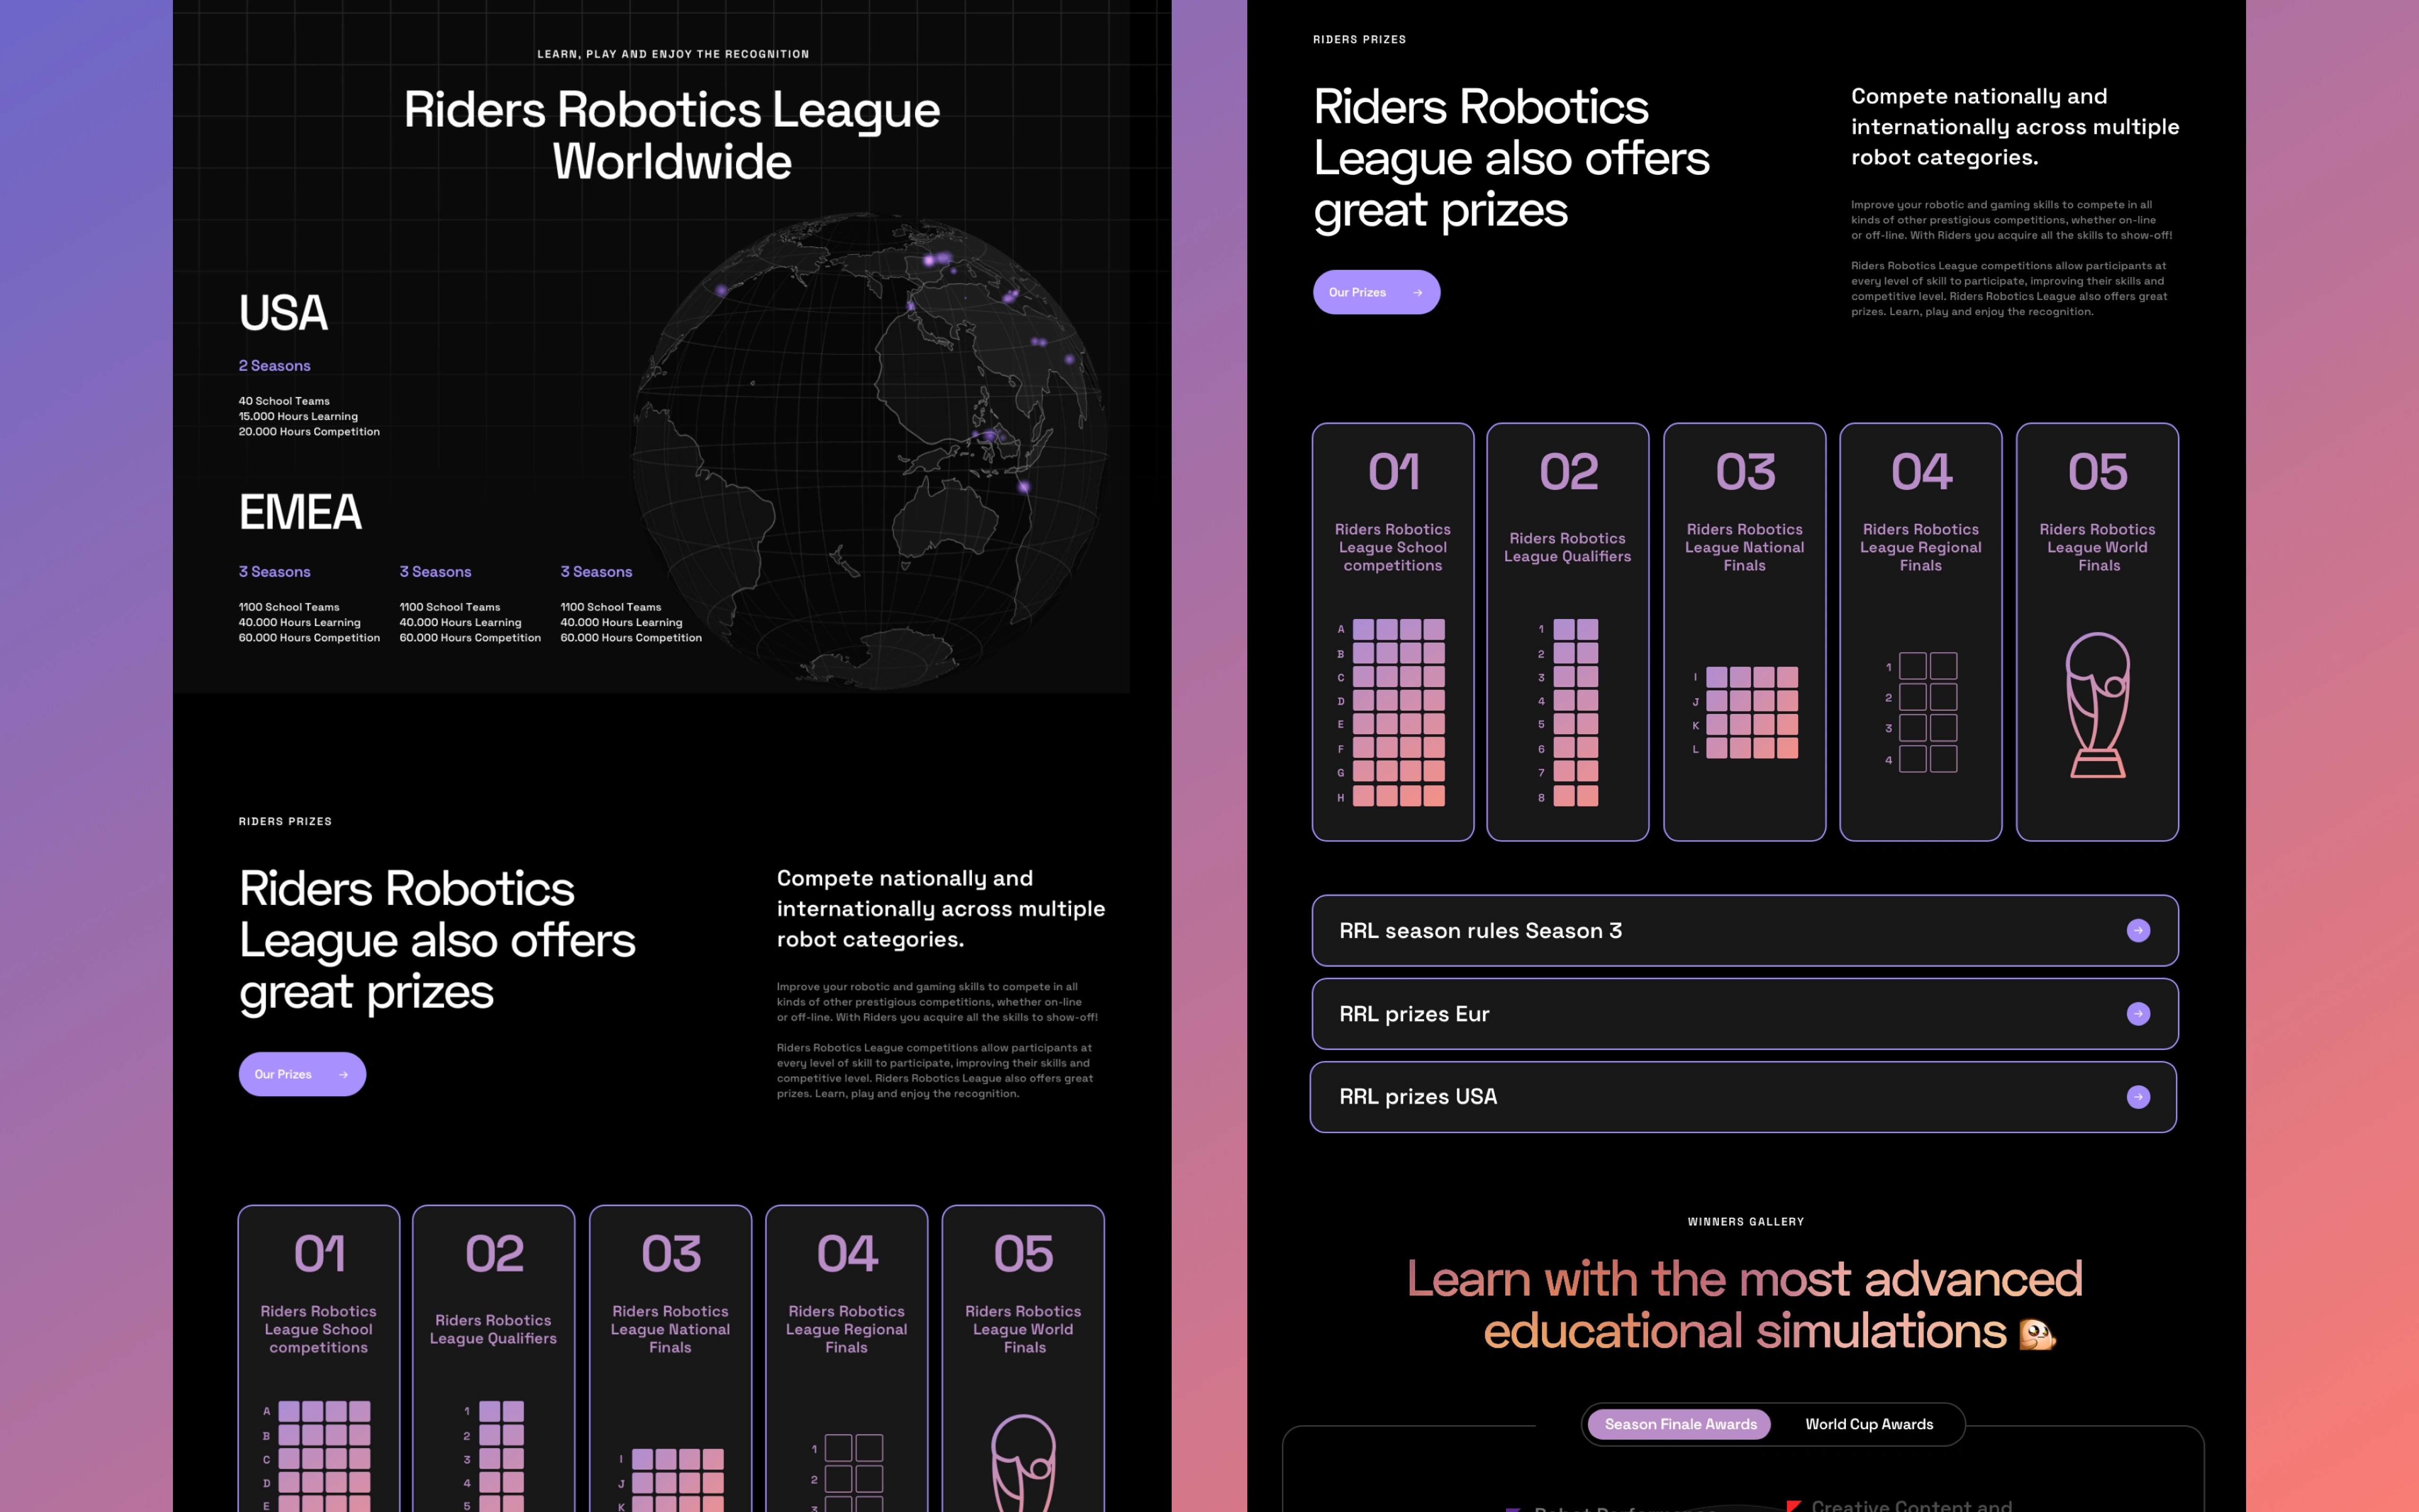Expand the RRL prizes Eur row
Screen dimensions: 2419x1512
(1414, 1013)
